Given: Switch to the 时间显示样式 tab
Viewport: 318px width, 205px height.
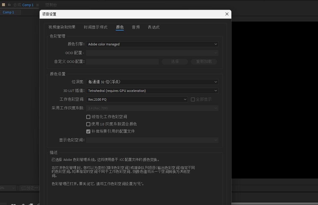Looking at the screenshot, I should point(95,27).
